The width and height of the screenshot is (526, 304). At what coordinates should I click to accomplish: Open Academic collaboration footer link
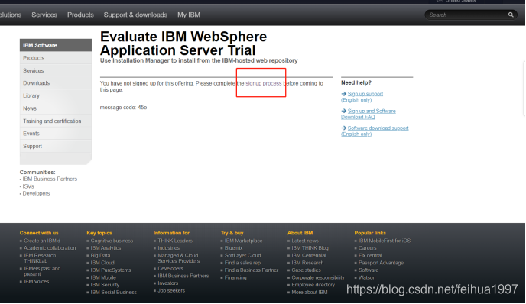(x=50, y=248)
